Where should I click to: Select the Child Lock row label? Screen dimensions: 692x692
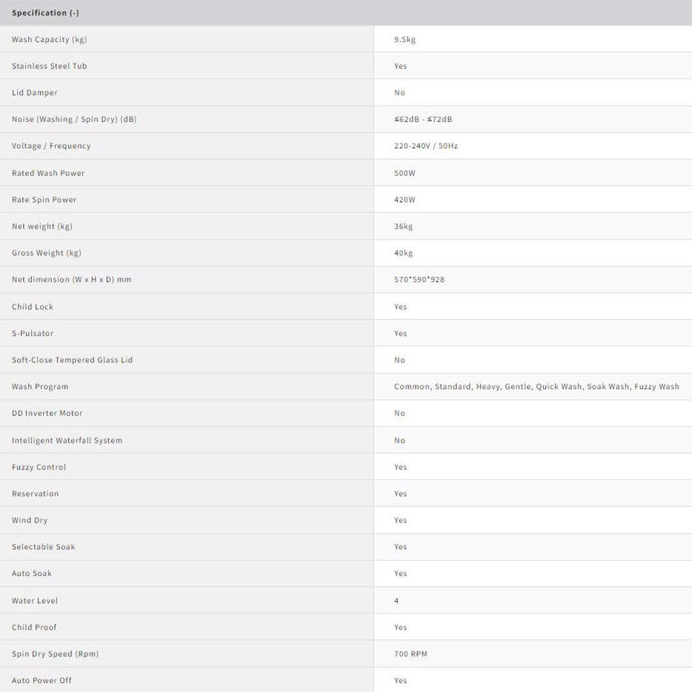coord(33,307)
